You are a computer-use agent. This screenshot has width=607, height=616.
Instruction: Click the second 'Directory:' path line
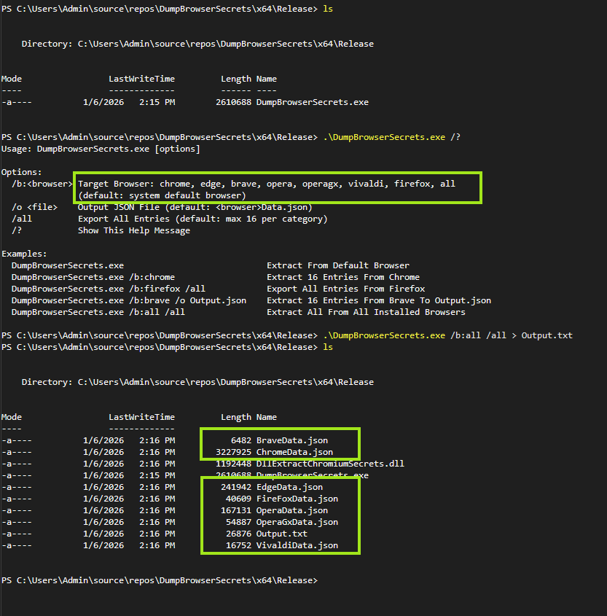coord(197,382)
